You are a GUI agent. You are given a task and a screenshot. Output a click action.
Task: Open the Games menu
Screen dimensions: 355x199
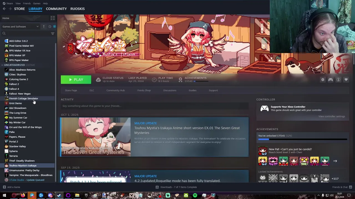(x=37, y=3)
